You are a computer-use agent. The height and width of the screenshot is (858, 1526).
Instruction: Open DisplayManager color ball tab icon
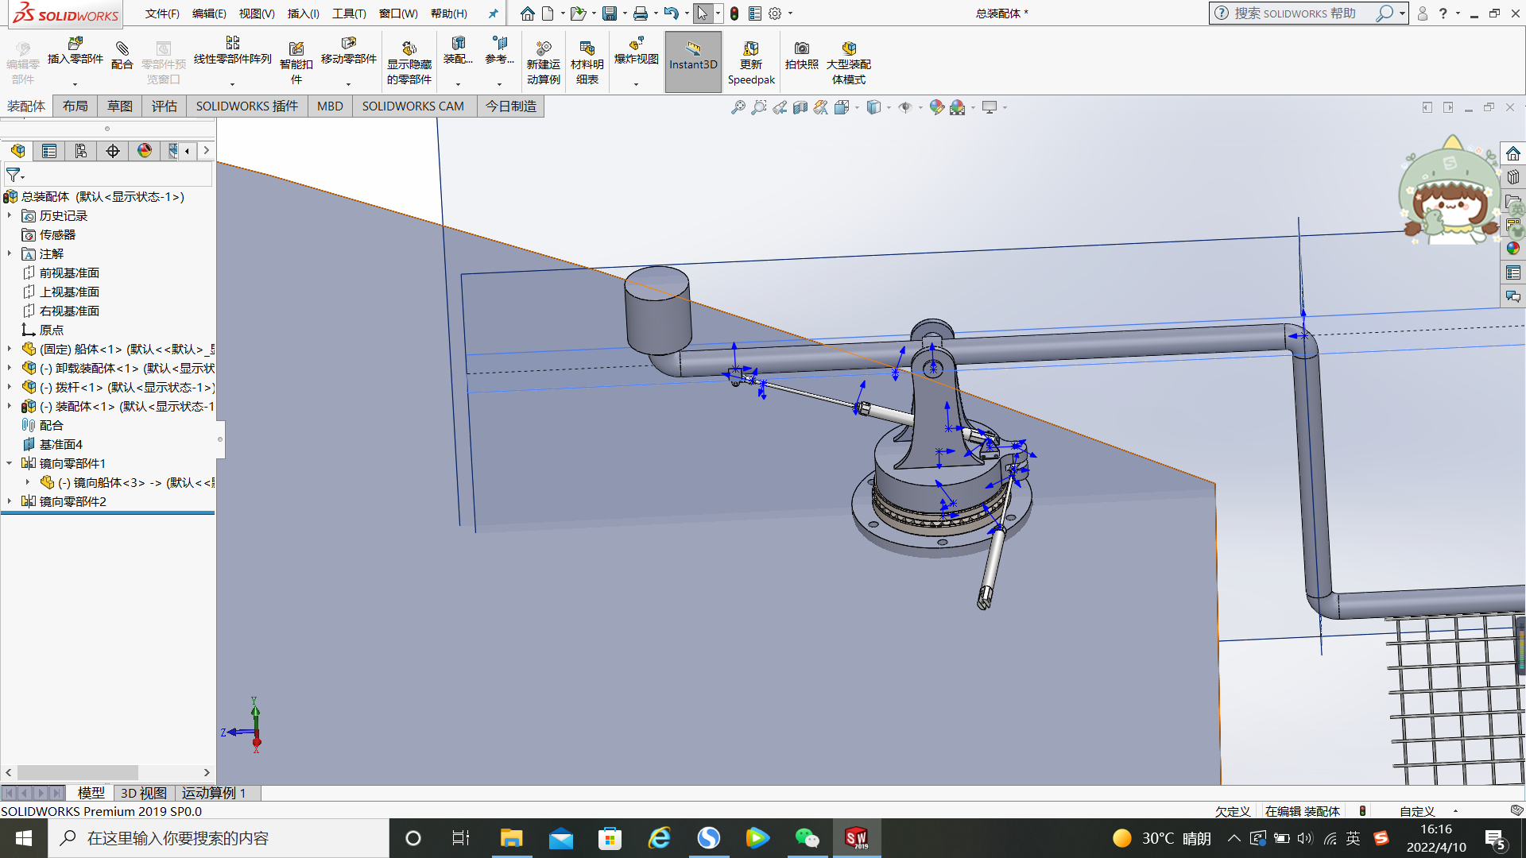coord(145,151)
